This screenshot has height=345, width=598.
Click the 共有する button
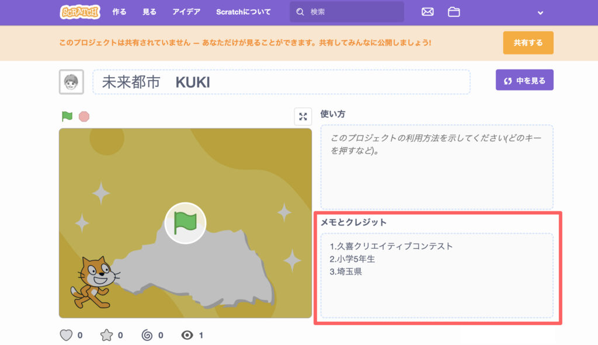pyautogui.click(x=528, y=43)
